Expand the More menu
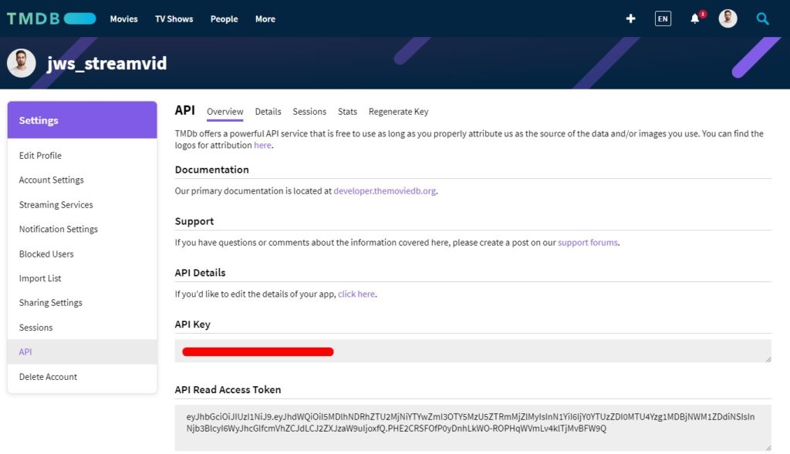 pos(265,19)
